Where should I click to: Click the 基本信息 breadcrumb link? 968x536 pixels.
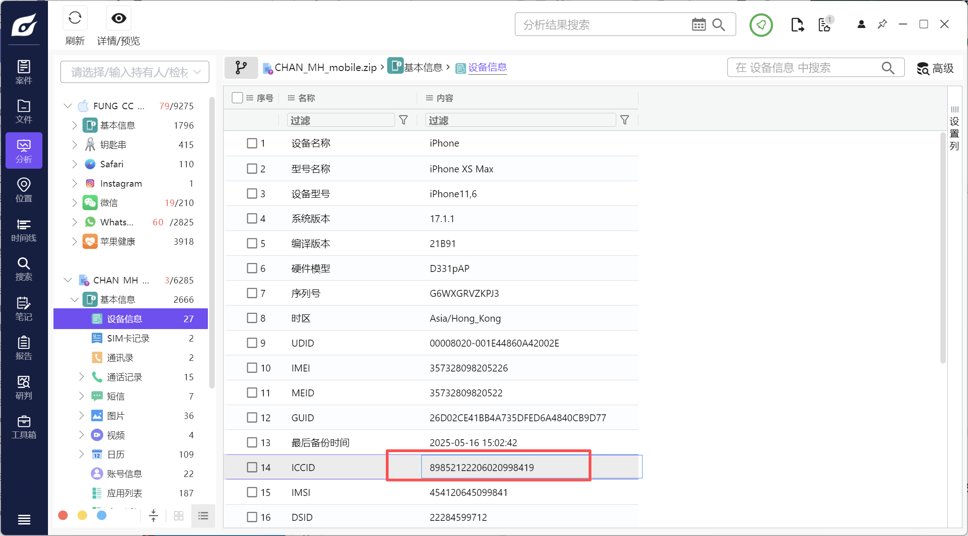[422, 68]
